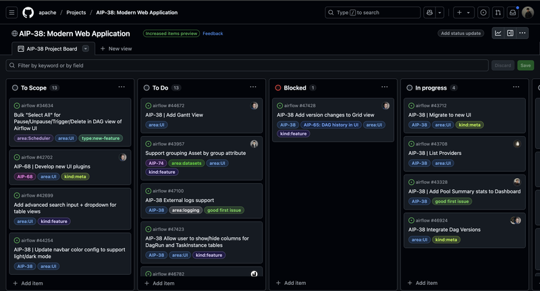Toggle project details side panel icon

(x=510, y=33)
